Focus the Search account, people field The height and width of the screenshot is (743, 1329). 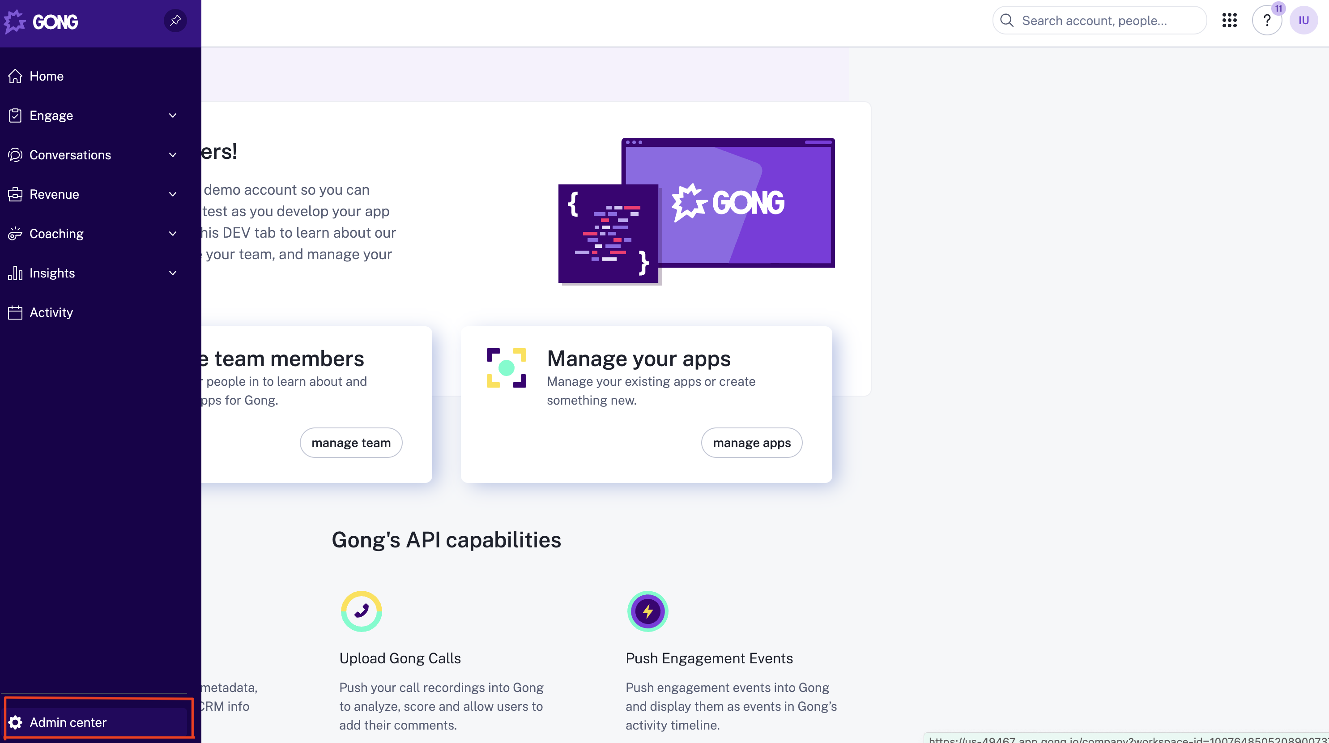click(1099, 21)
